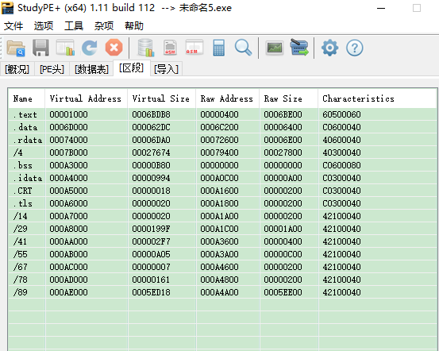Click the database cylinder chart icon
The height and width of the screenshot is (351, 439).
pos(146,48)
